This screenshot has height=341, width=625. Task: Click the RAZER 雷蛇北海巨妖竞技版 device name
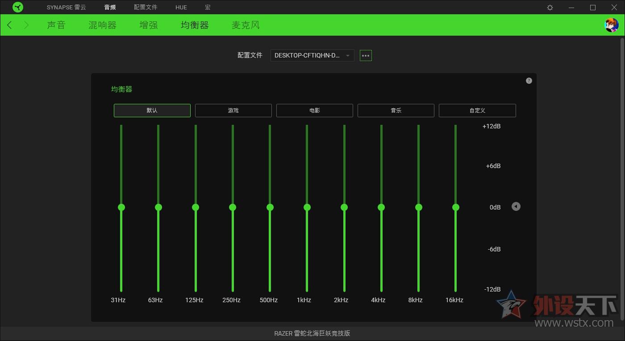coord(312,333)
